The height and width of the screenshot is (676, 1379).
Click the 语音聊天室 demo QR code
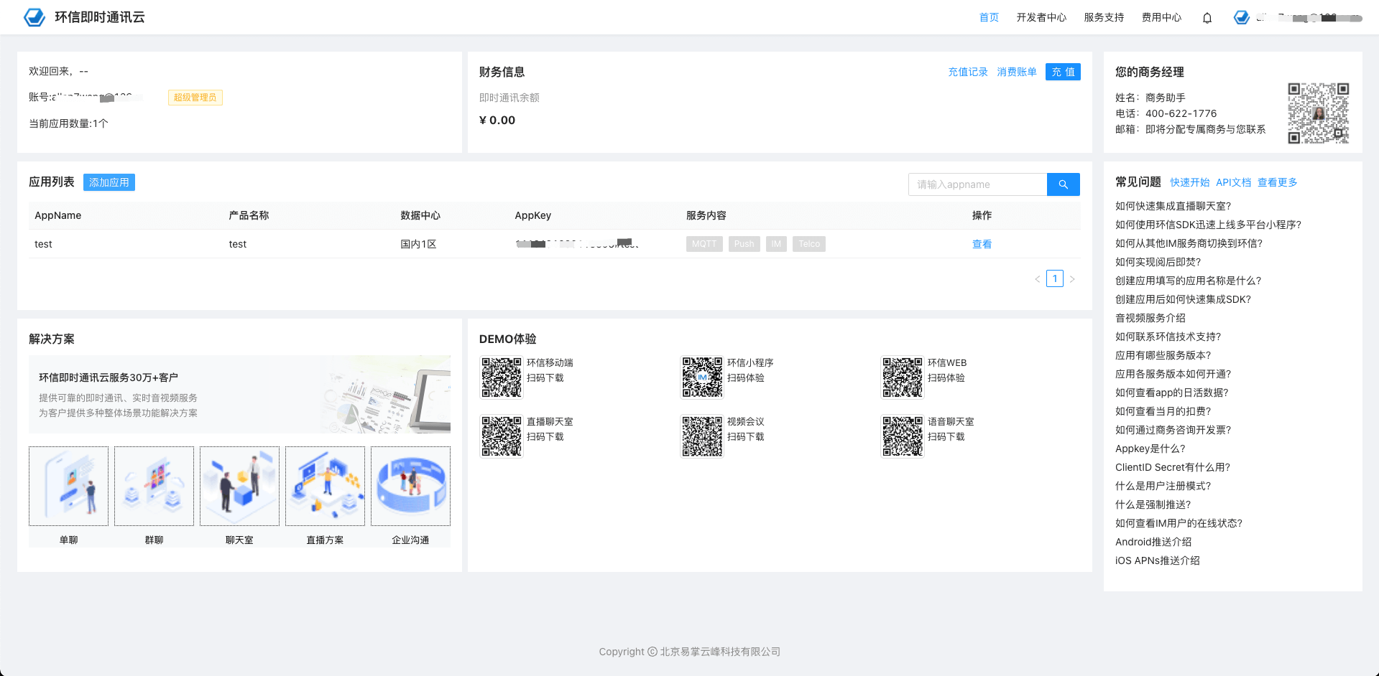pyautogui.click(x=903, y=436)
